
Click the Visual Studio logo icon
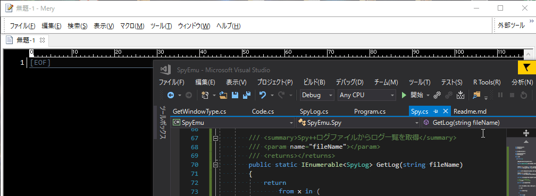165,70
